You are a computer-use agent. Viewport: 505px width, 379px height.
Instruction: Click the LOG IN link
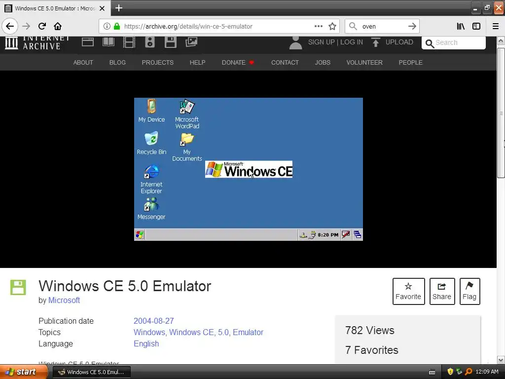pyautogui.click(x=352, y=42)
